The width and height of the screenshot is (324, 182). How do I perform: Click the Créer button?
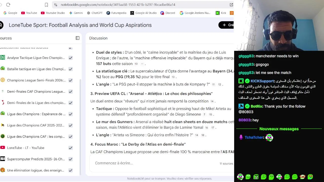[x=227, y=25]
